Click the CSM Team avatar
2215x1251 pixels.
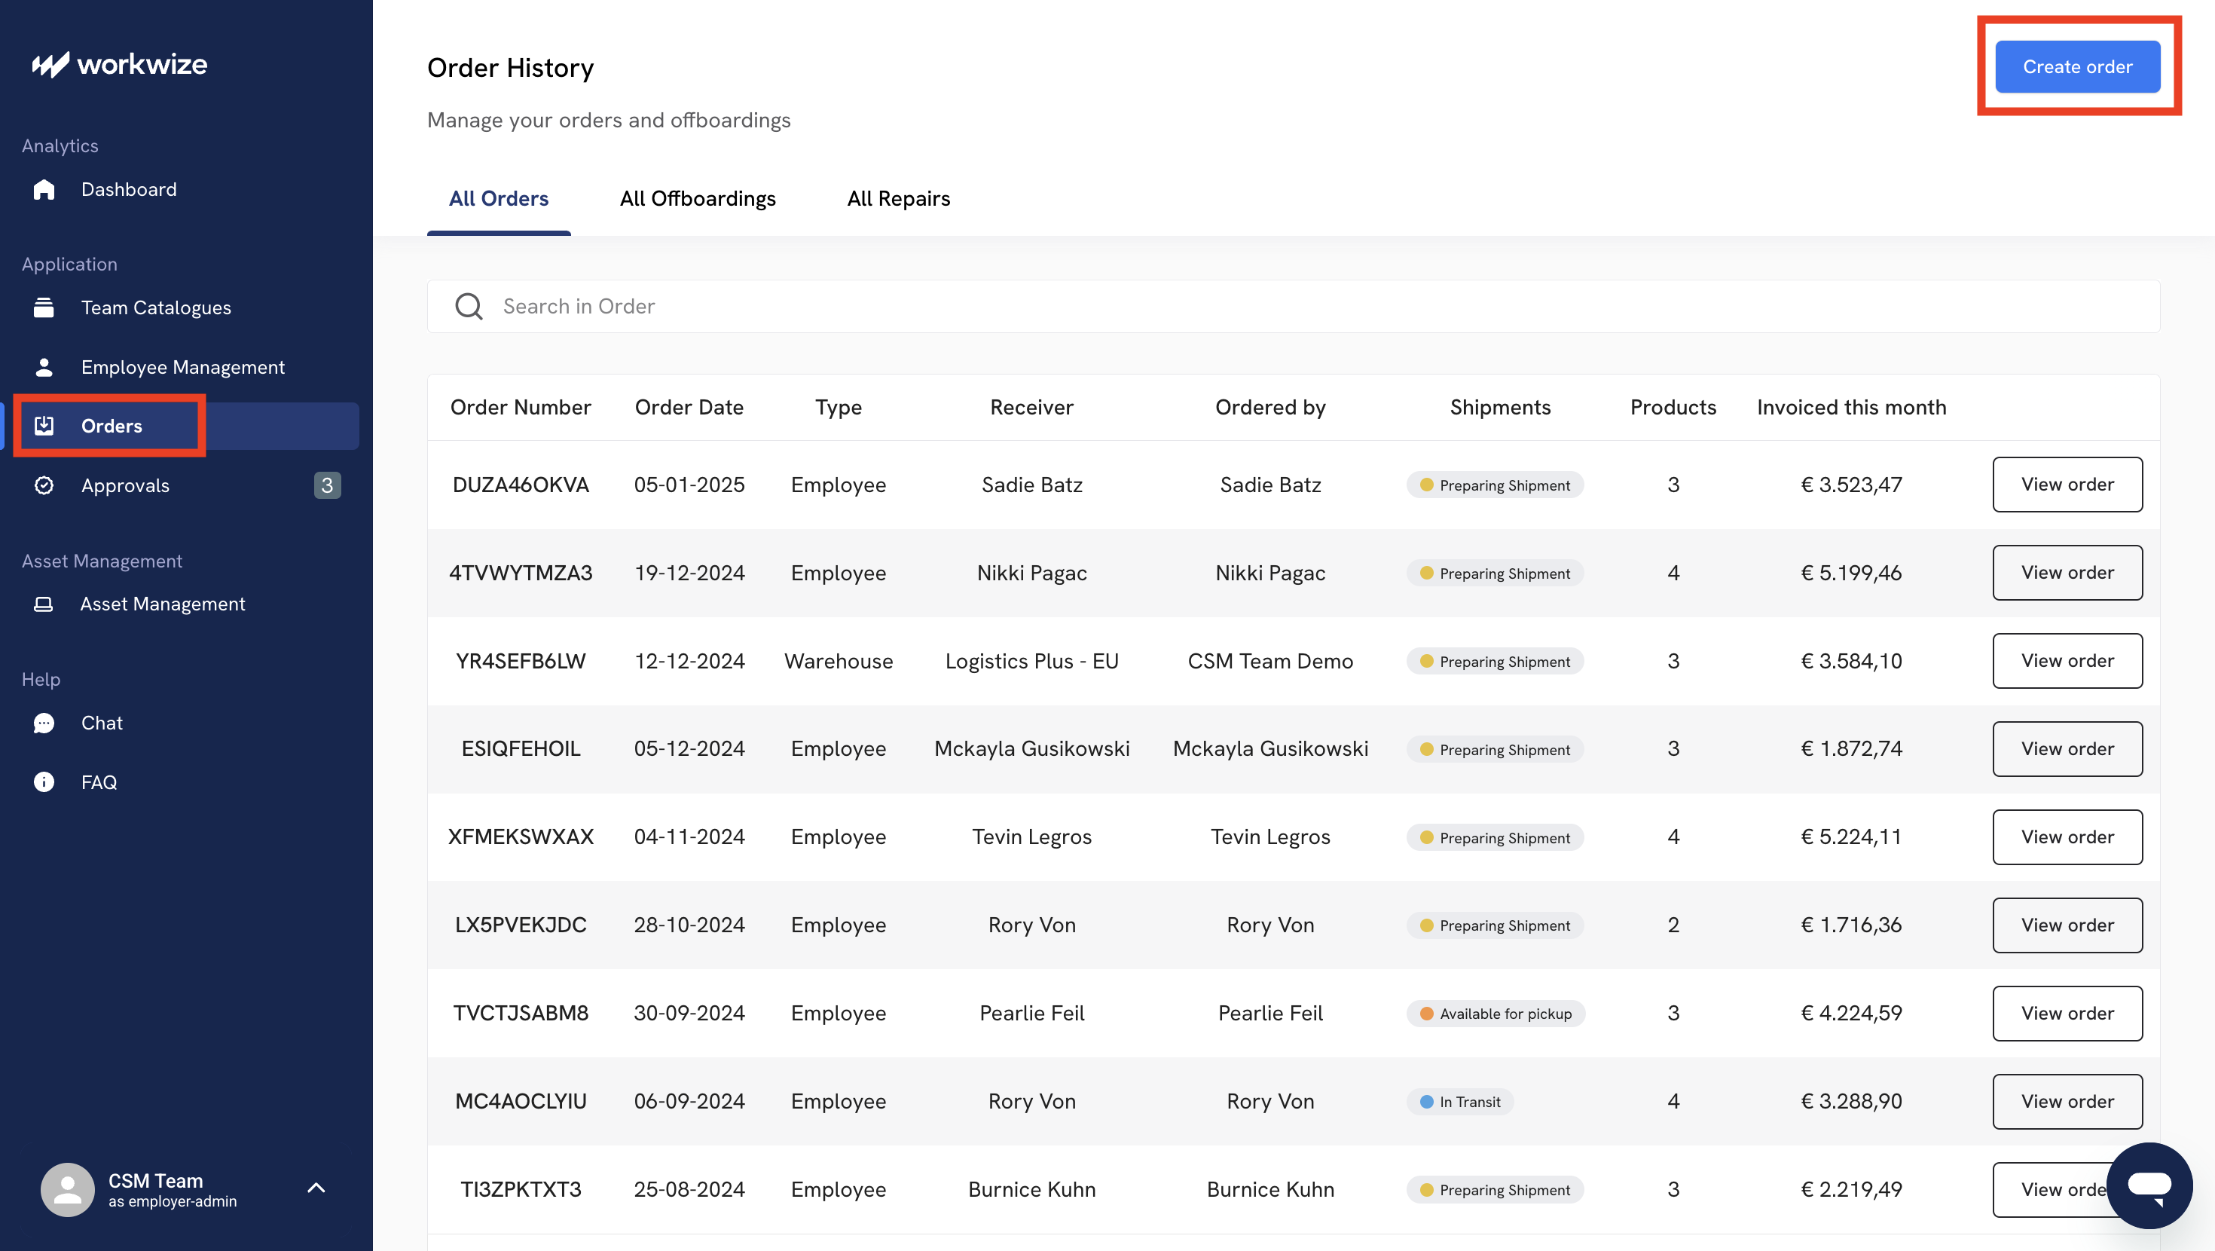tap(67, 1190)
